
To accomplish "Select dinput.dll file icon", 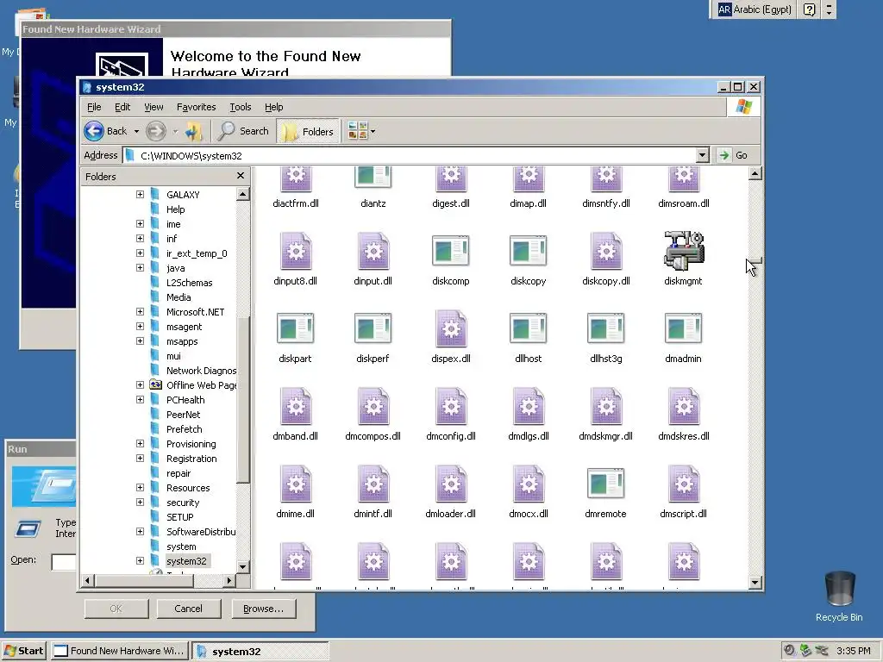I will point(373,251).
